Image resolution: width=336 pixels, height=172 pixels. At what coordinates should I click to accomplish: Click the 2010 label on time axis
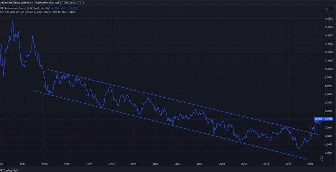point(222,164)
